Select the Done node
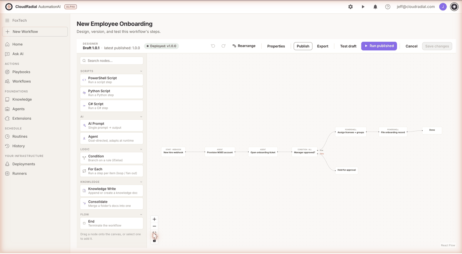This screenshot has height=254, width=462. point(432,130)
